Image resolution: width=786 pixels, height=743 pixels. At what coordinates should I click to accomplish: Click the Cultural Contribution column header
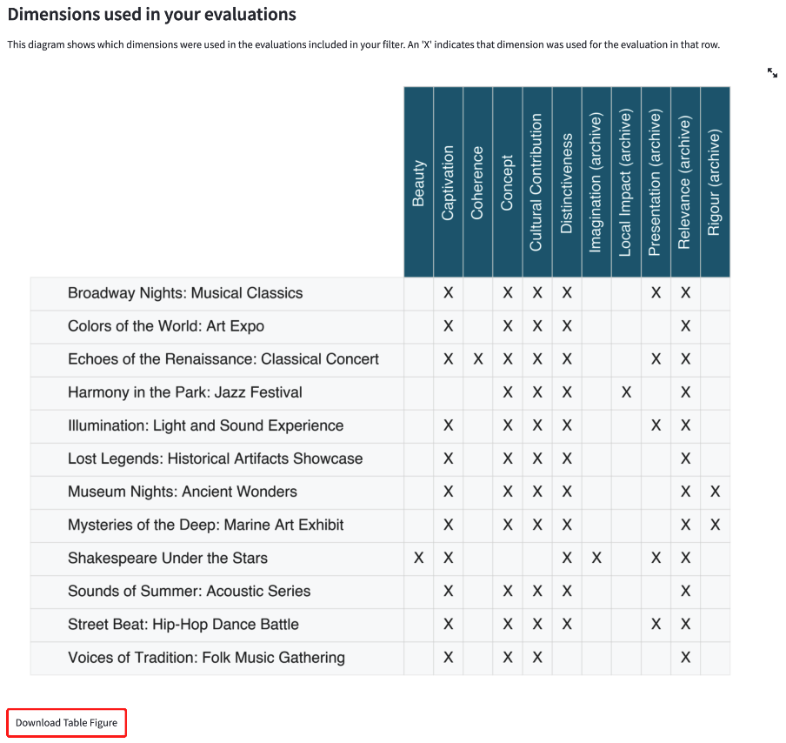536,183
